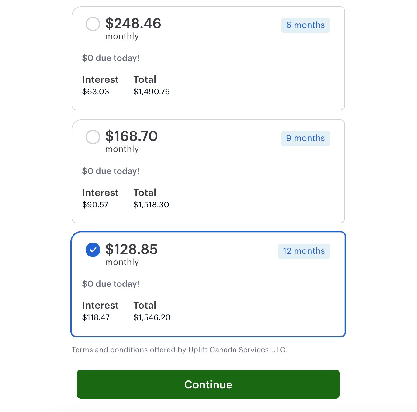Viewport: 417px width, 412px height.
Task: Click the 9 months duration badge
Action: (305, 138)
